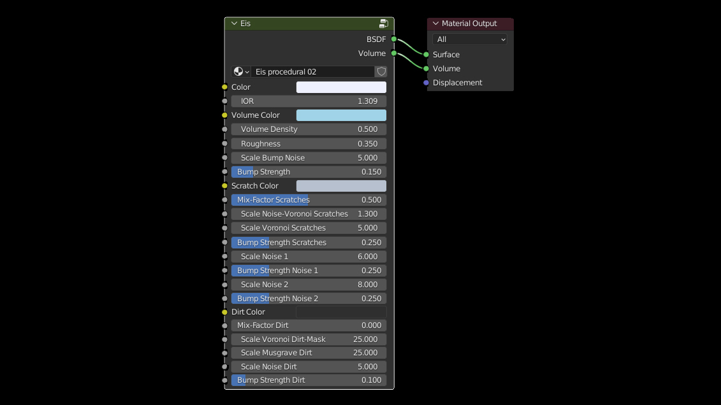Click the Surface input socket on Material Output
Viewport: 721px width, 405px height.
pos(426,55)
